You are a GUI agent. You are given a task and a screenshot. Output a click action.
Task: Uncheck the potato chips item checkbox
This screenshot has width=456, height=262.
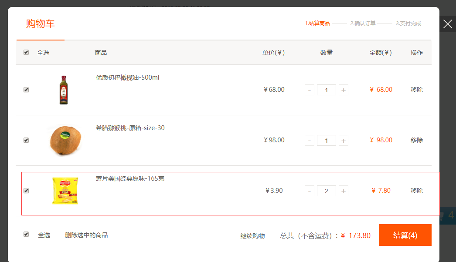tap(26, 191)
